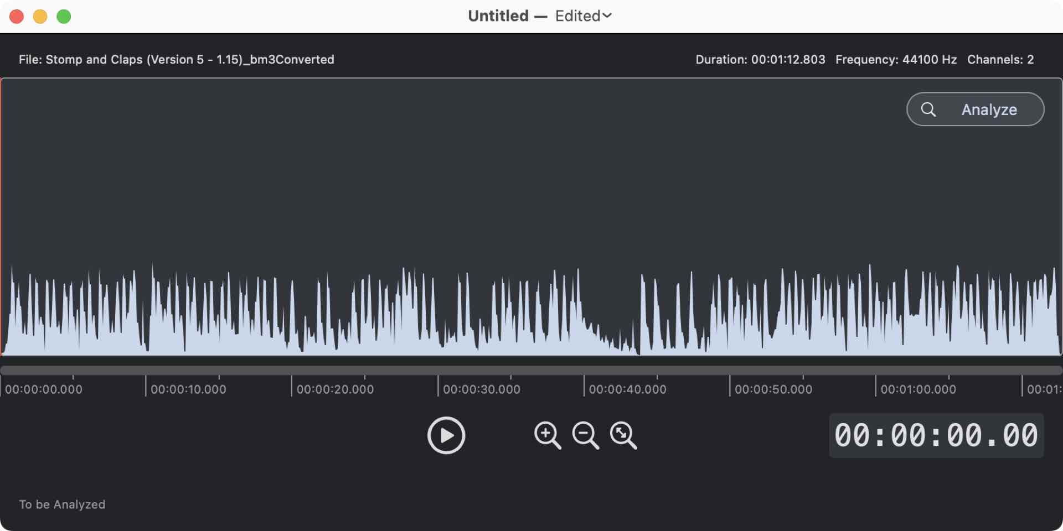Click the Analyze button

click(976, 110)
